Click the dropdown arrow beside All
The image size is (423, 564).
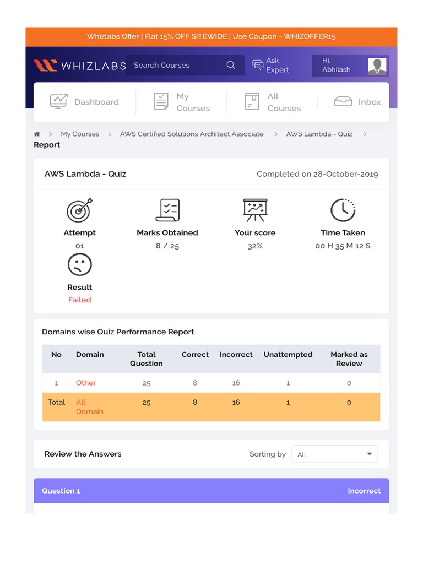coord(369,454)
